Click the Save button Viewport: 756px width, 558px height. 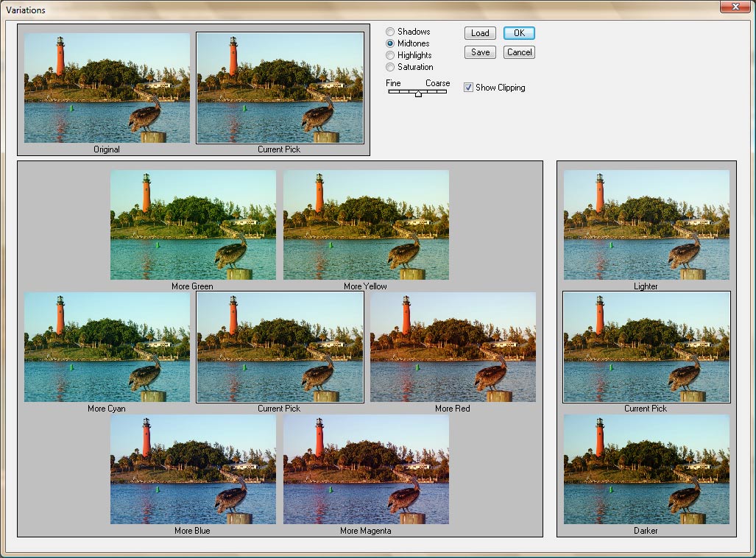(x=480, y=52)
